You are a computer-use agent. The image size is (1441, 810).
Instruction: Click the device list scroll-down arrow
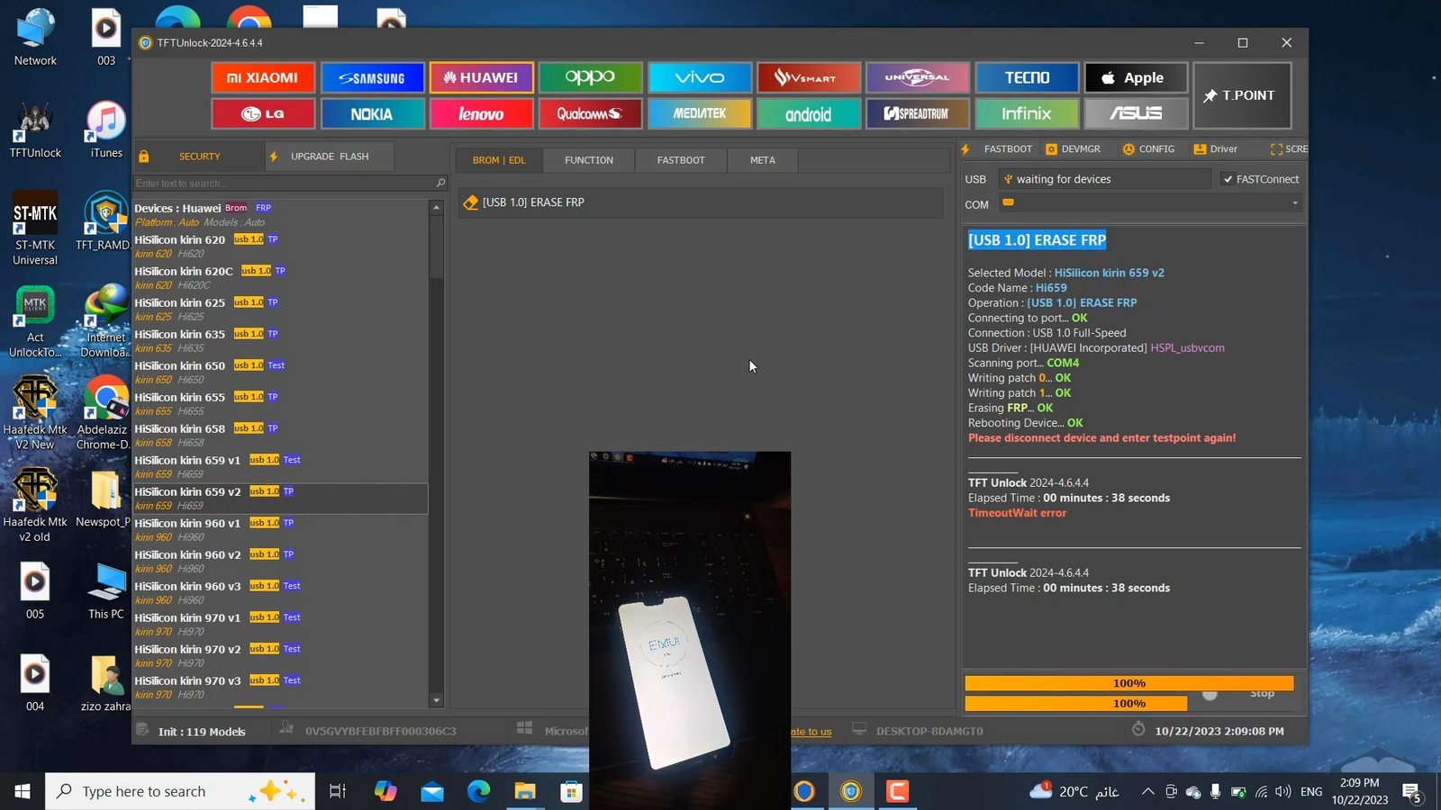point(437,700)
